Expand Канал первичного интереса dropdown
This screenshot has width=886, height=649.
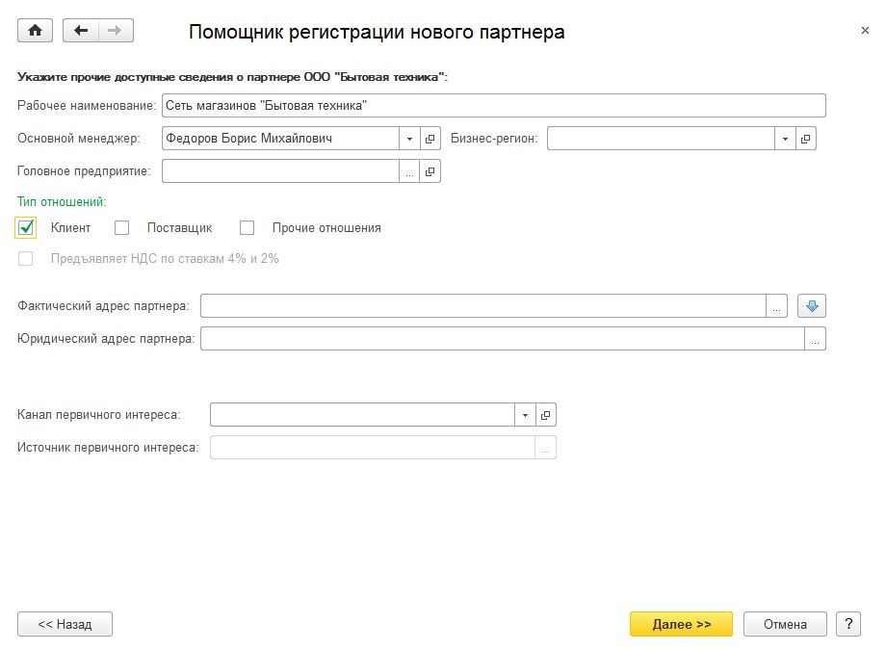(525, 415)
